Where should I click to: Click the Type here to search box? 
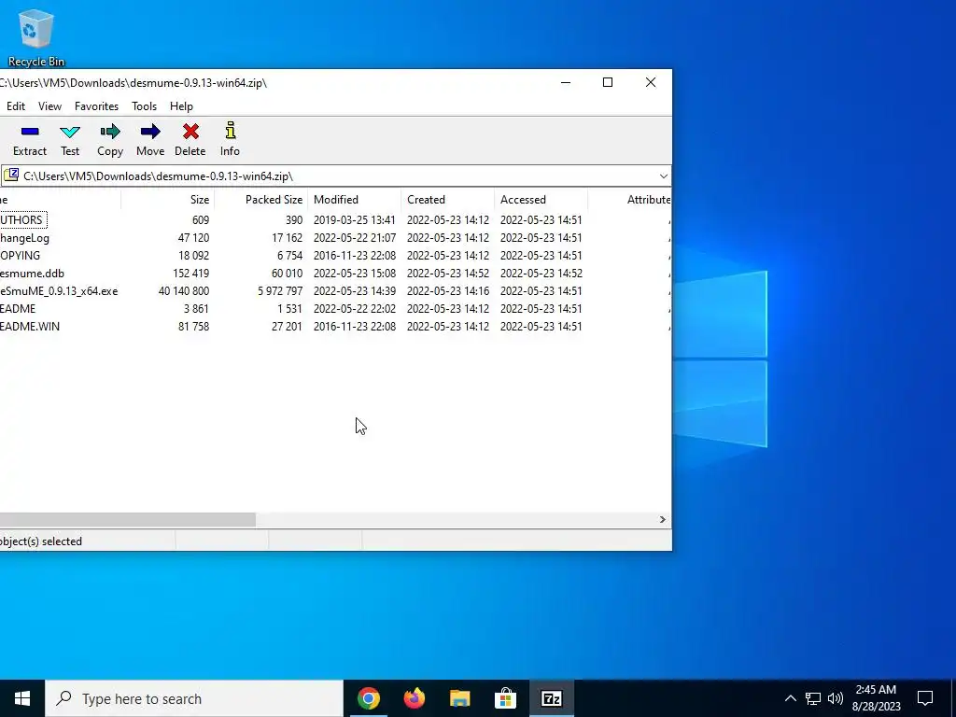click(x=194, y=698)
